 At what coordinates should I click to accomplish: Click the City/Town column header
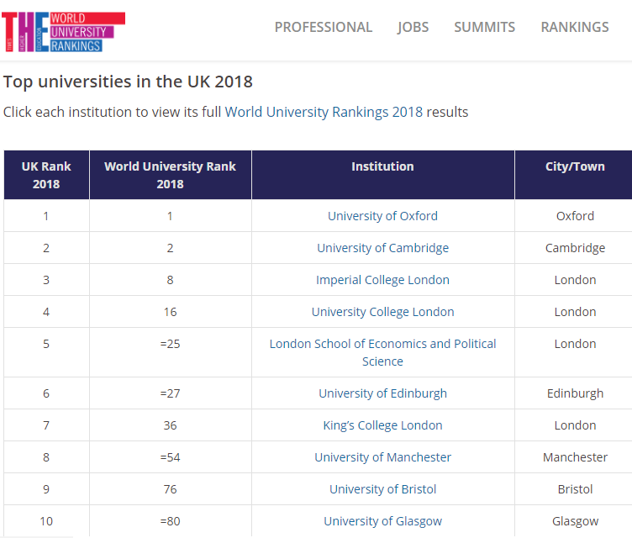click(575, 175)
